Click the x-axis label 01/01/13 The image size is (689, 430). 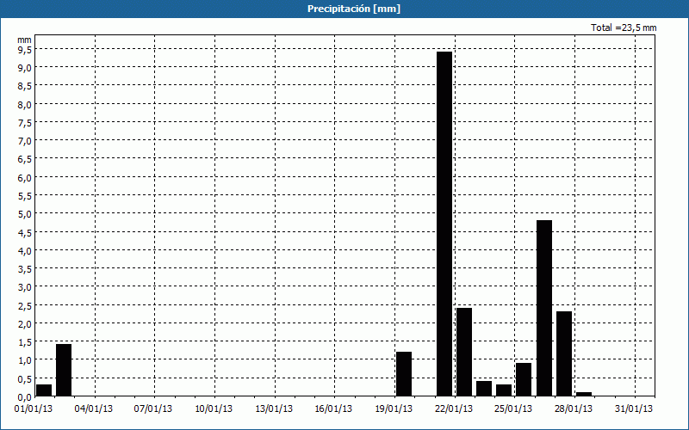[x=34, y=409]
